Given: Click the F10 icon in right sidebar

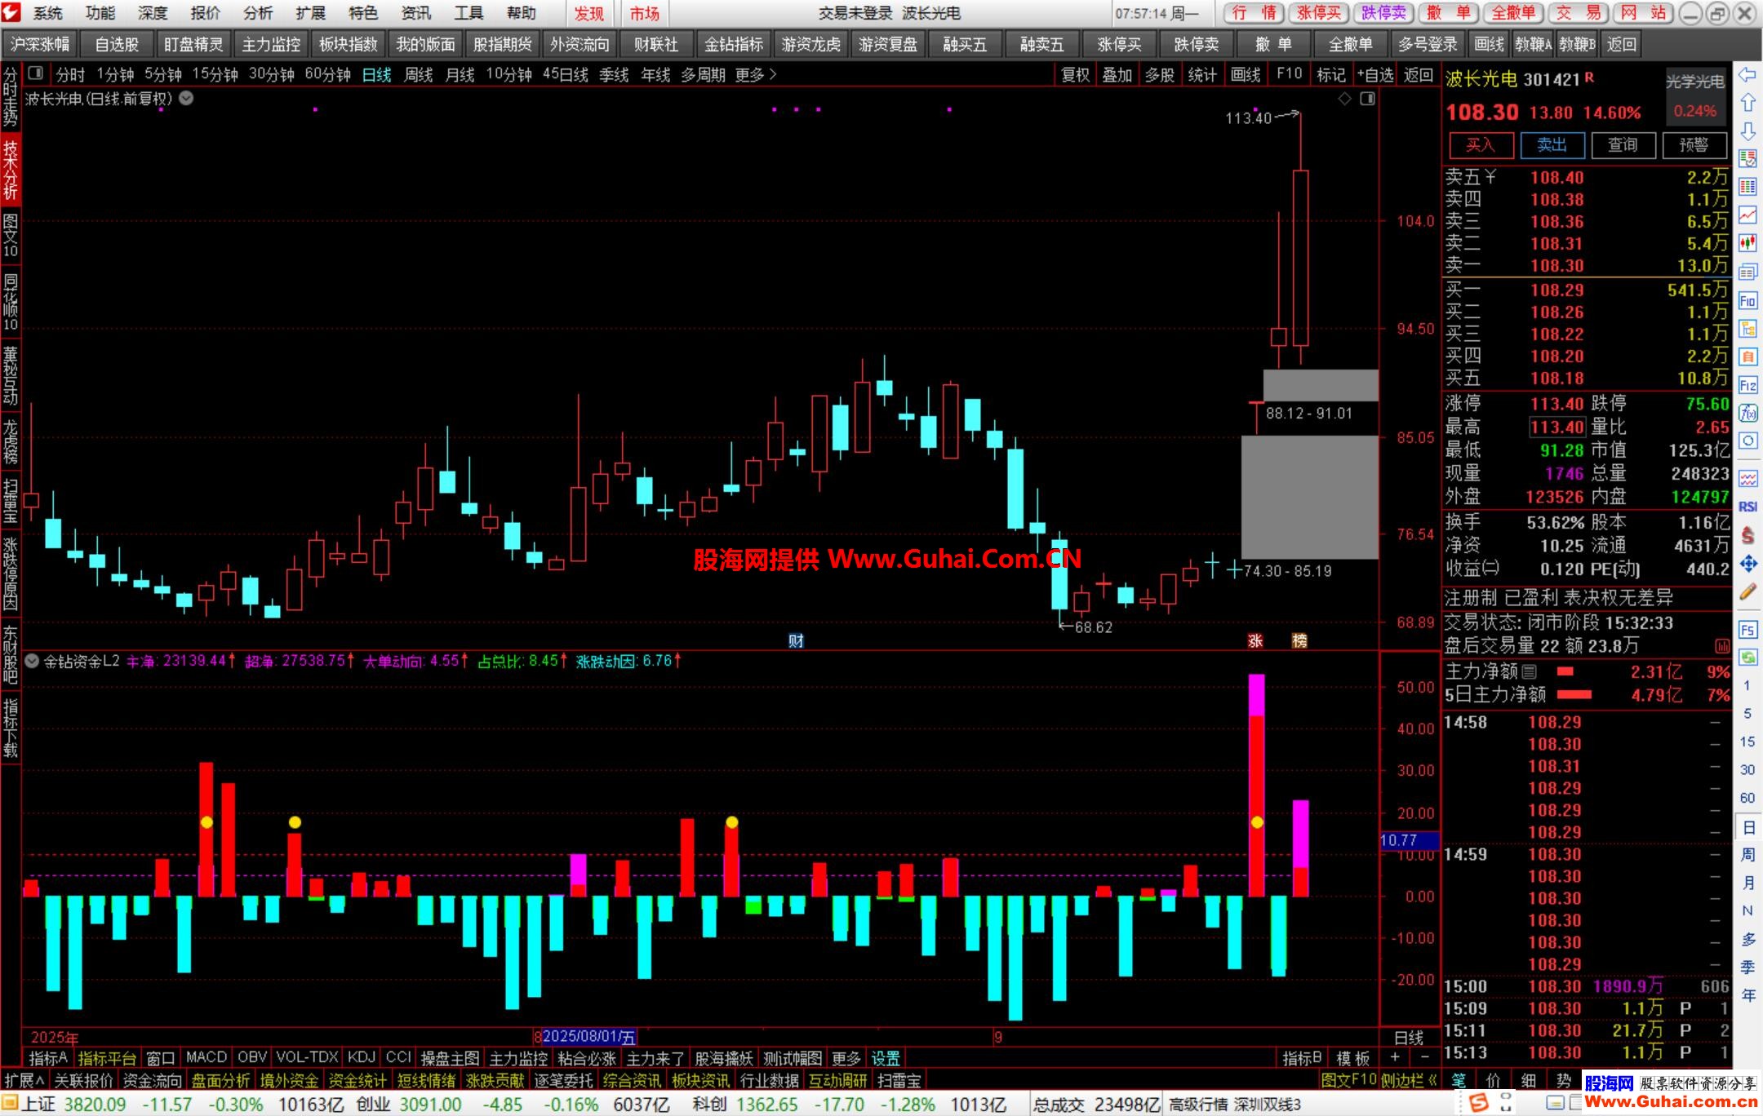Looking at the screenshot, I should [x=1747, y=300].
